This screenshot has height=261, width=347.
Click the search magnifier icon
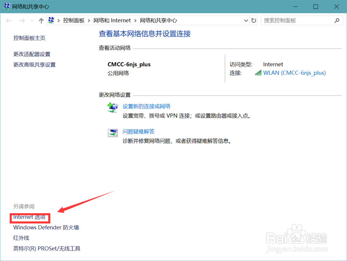[x=337, y=20]
